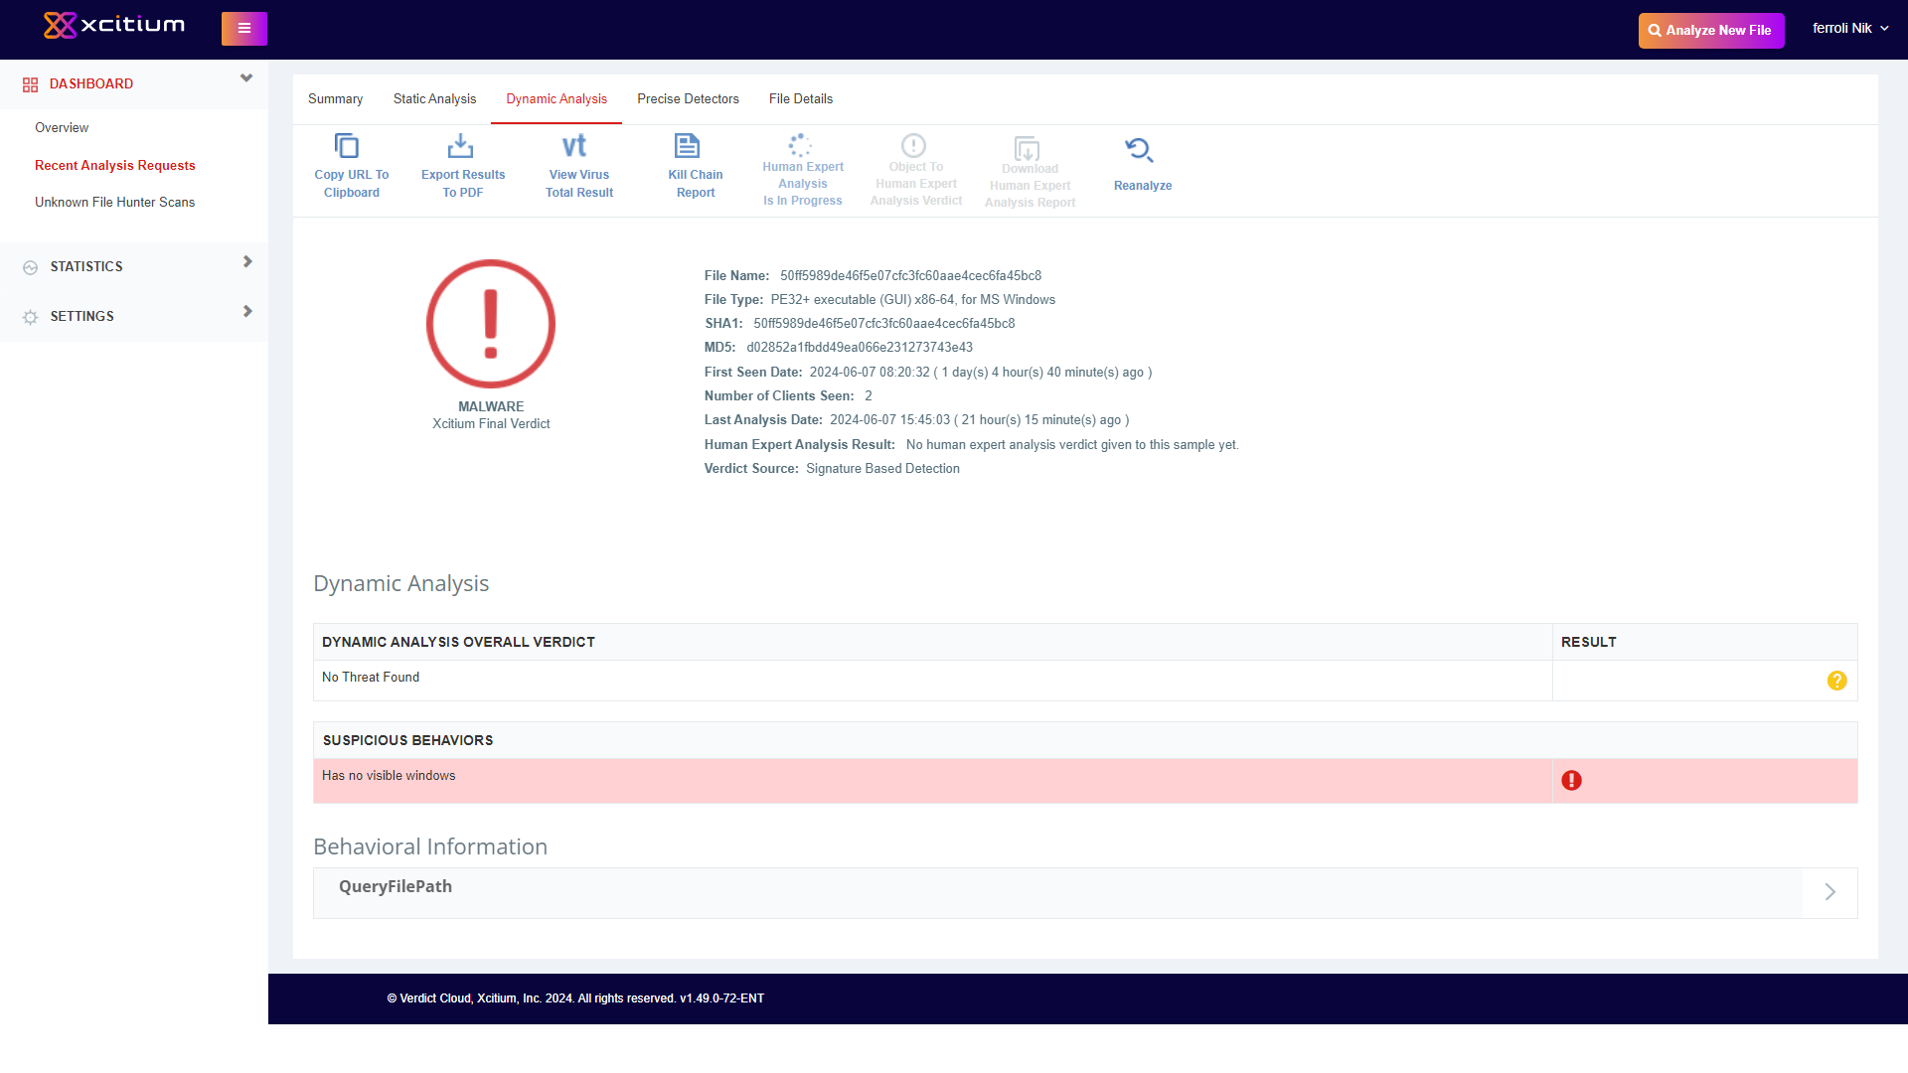The image size is (1908, 1073).
Task: Expand the QueryFilePath behavioral row
Action: pyautogui.click(x=1829, y=892)
